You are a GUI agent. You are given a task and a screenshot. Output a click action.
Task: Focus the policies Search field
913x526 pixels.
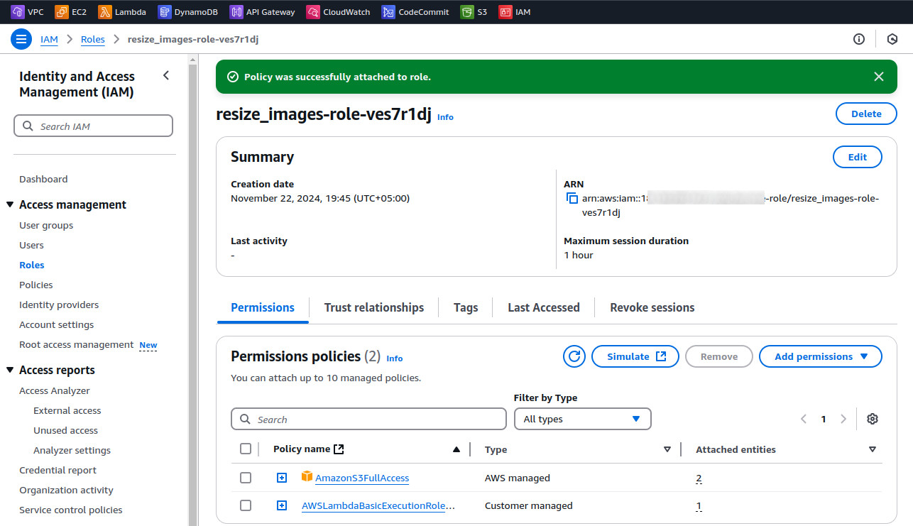(x=368, y=419)
